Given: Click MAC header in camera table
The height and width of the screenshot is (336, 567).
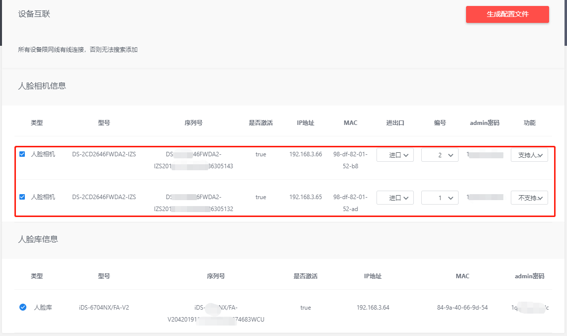Looking at the screenshot, I should coord(351,123).
